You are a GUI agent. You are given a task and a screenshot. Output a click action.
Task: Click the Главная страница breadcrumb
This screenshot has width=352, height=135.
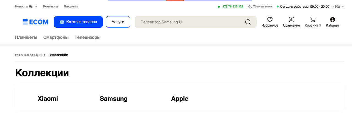[30, 55]
